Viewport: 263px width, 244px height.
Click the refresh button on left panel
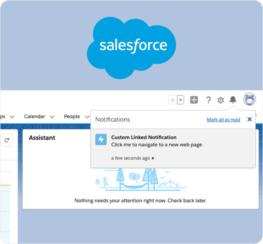(x=7, y=140)
